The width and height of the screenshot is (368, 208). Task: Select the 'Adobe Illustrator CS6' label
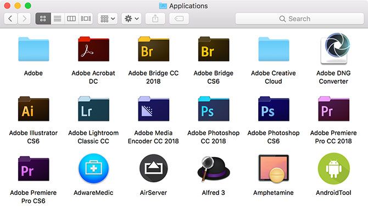[34, 137]
